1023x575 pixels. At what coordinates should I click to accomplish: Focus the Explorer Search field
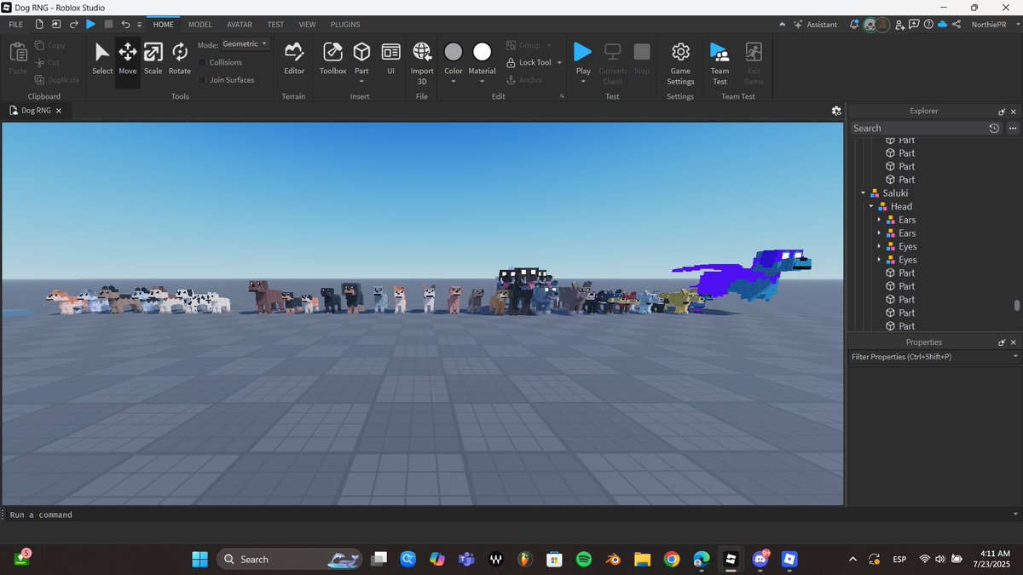click(918, 128)
